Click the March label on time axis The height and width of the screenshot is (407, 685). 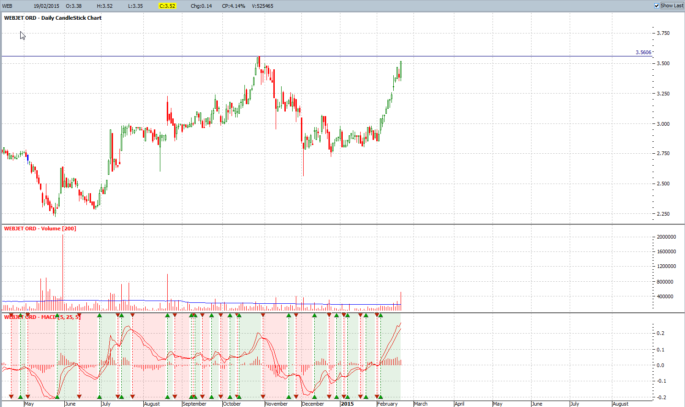420,404
